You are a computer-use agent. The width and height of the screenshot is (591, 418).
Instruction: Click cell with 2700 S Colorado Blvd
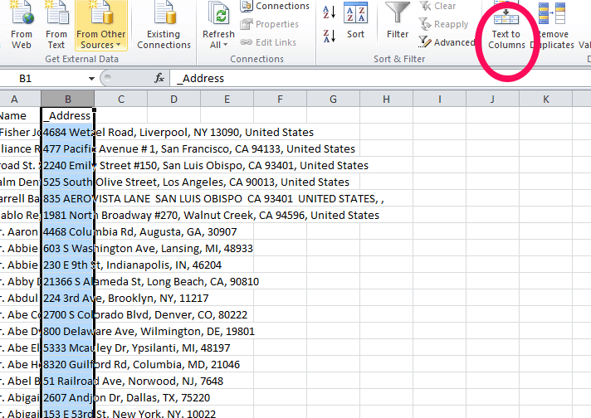(x=68, y=314)
